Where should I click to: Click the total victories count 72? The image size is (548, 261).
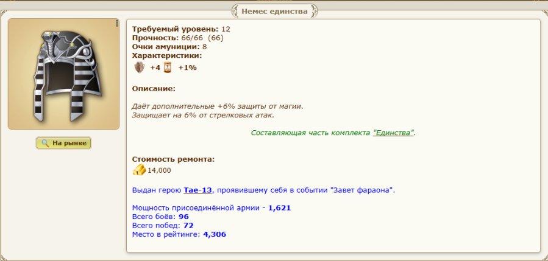[188, 225]
